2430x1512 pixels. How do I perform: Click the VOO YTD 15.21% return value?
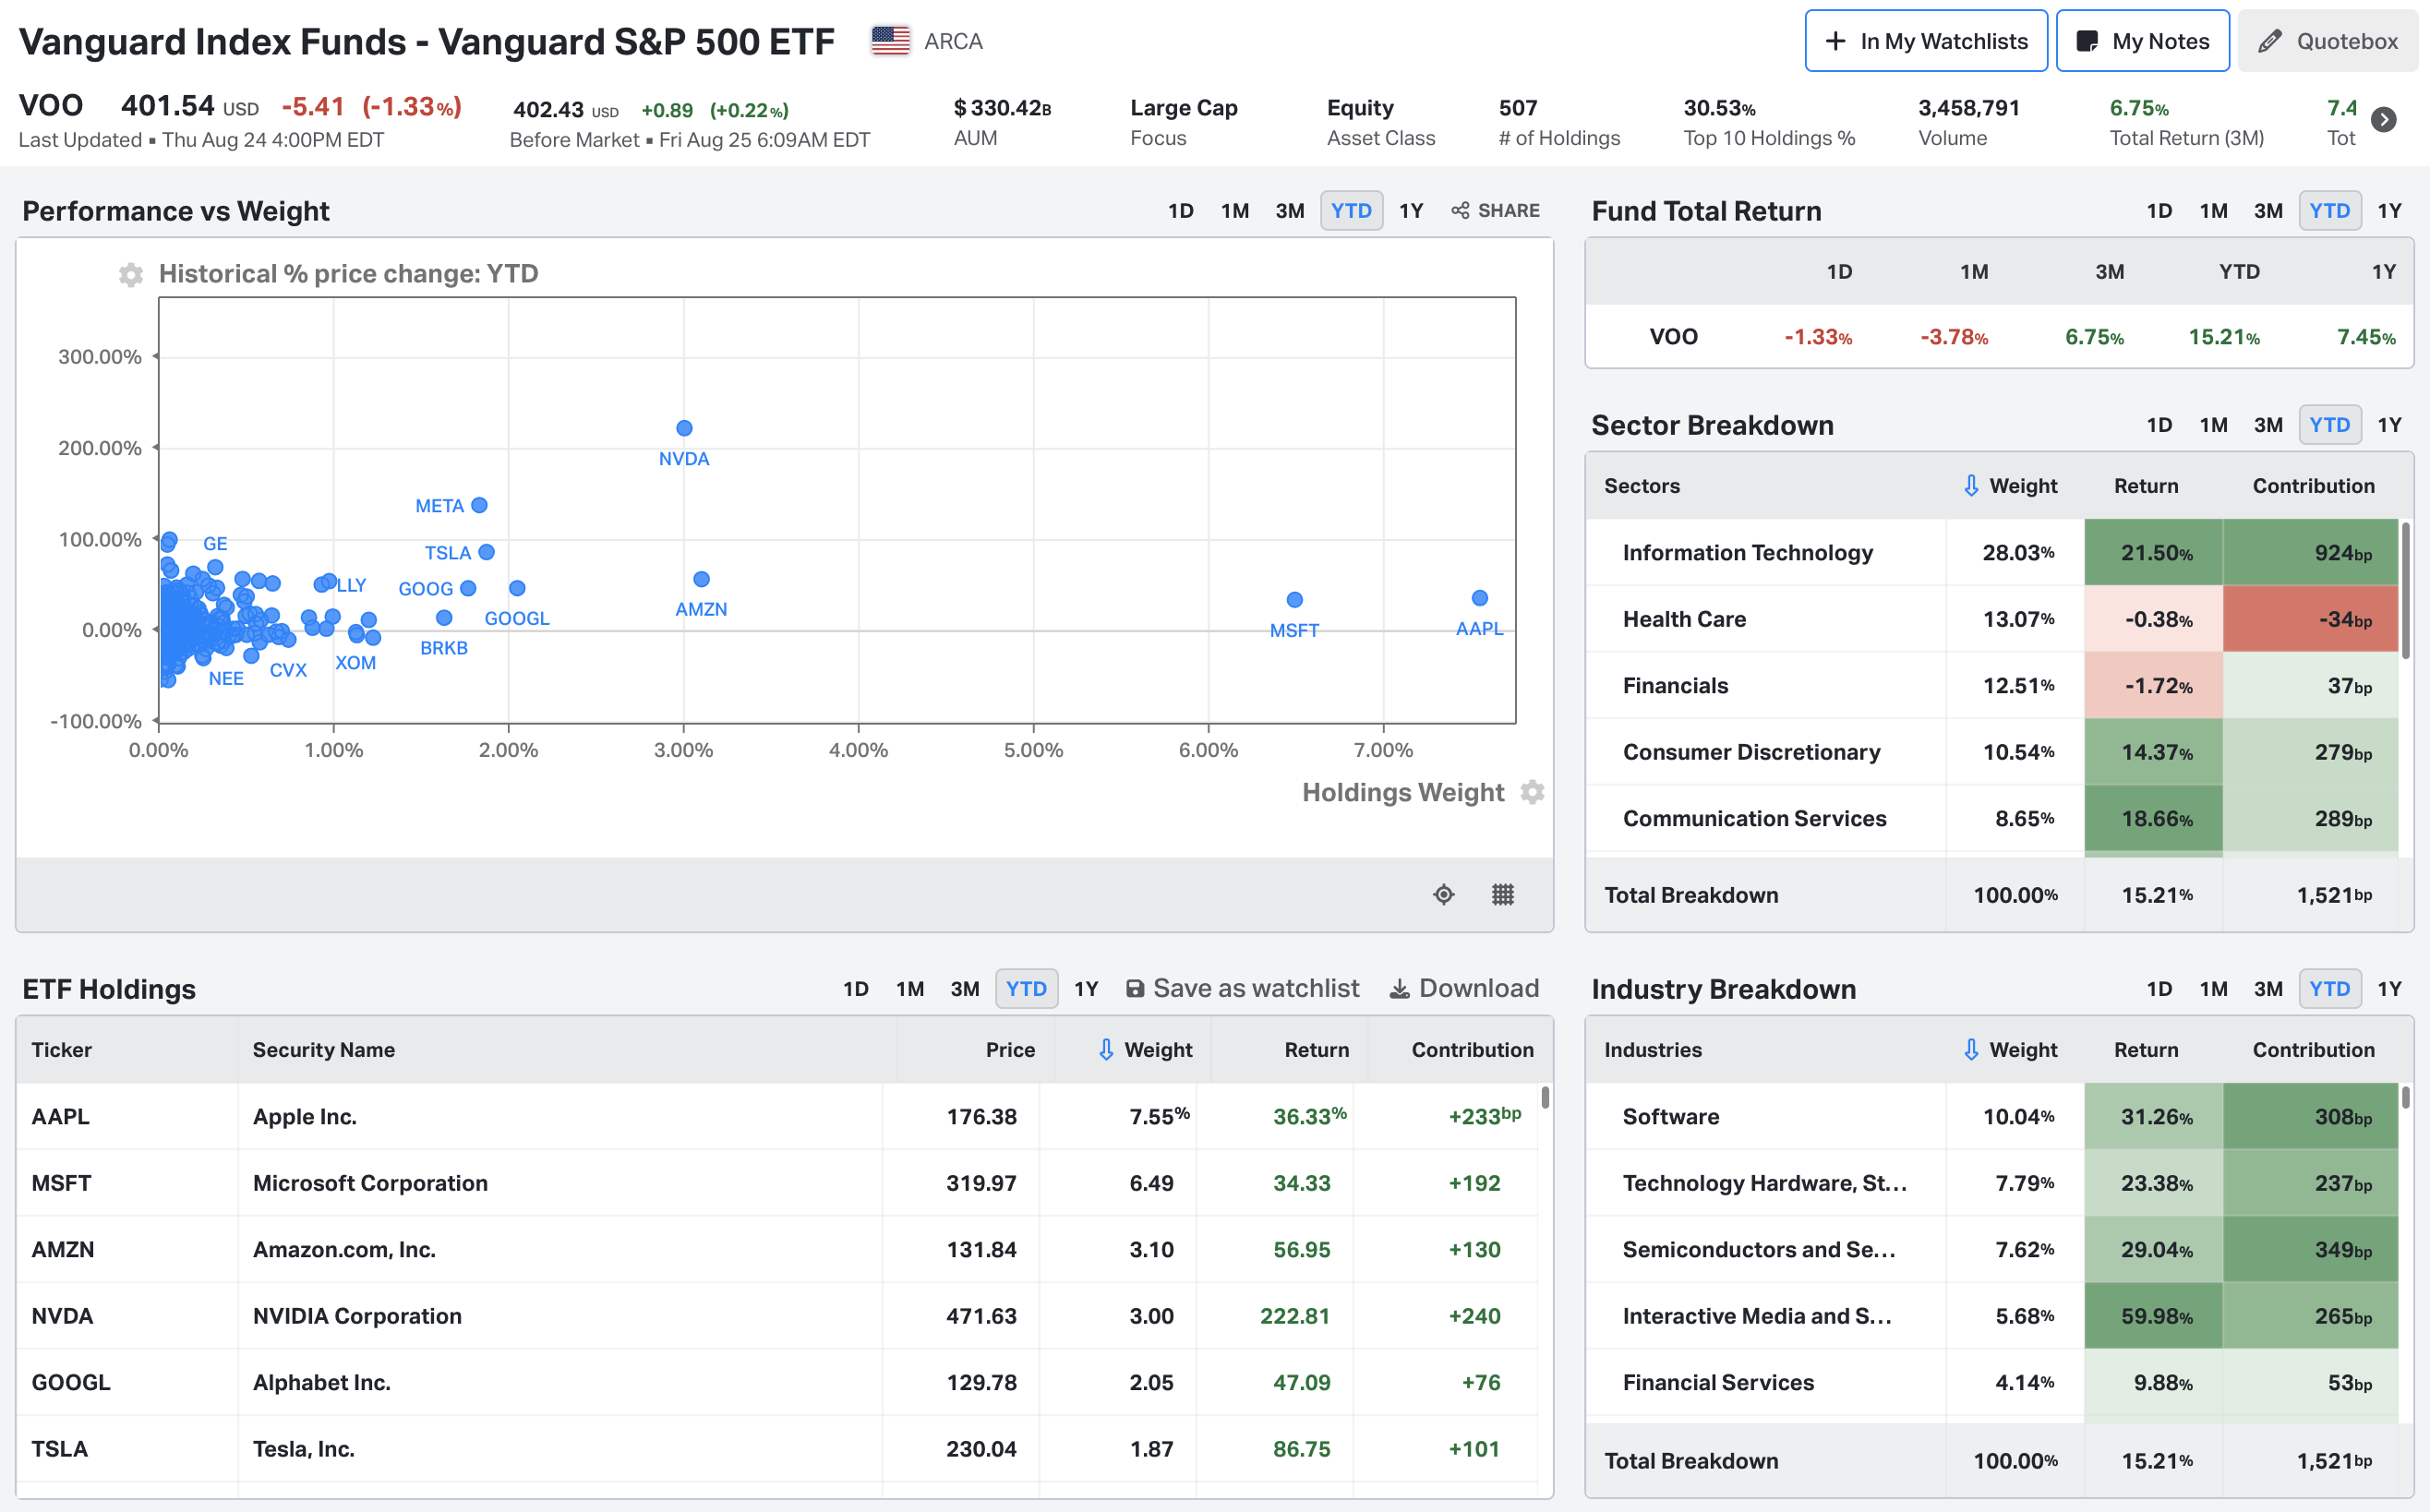click(x=2223, y=337)
